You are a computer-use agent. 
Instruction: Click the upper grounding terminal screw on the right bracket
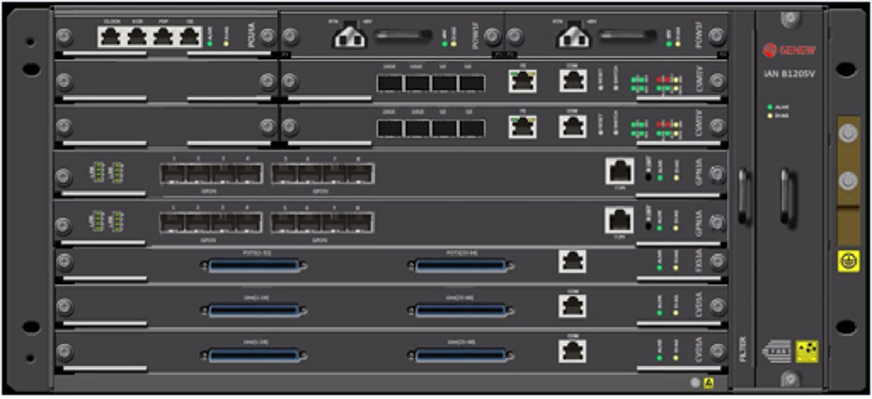(x=847, y=134)
